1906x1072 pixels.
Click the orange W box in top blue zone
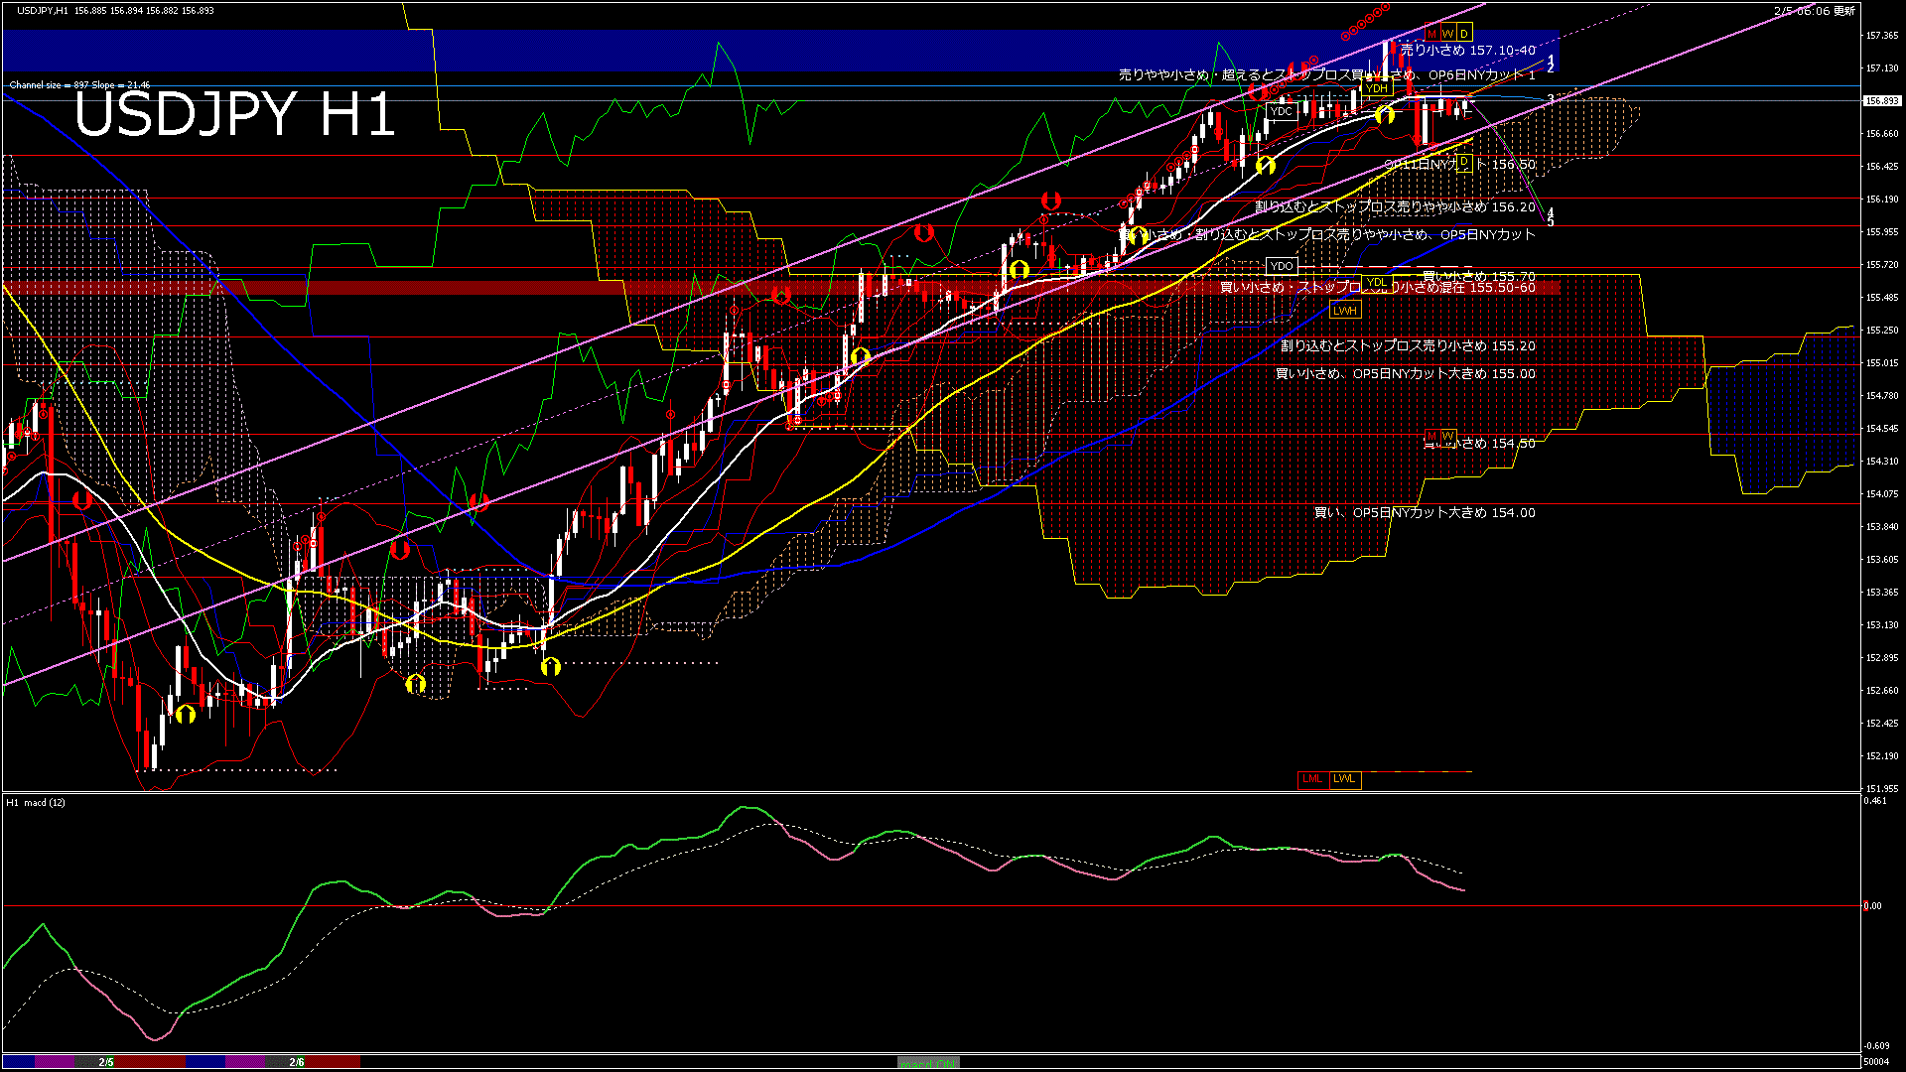pos(1447,35)
